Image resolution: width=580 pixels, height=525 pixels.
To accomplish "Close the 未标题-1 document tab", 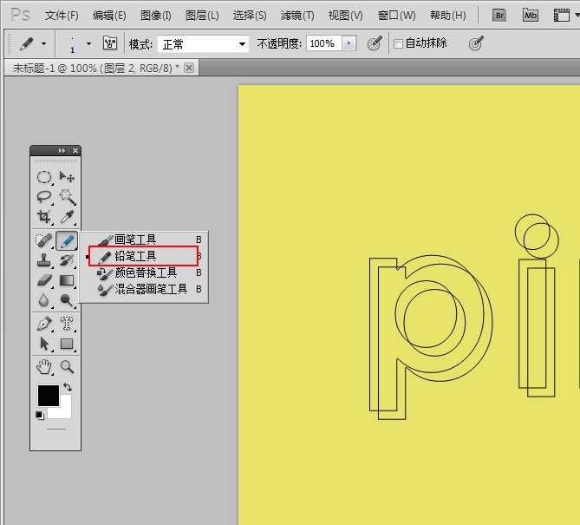I will point(189,68).
